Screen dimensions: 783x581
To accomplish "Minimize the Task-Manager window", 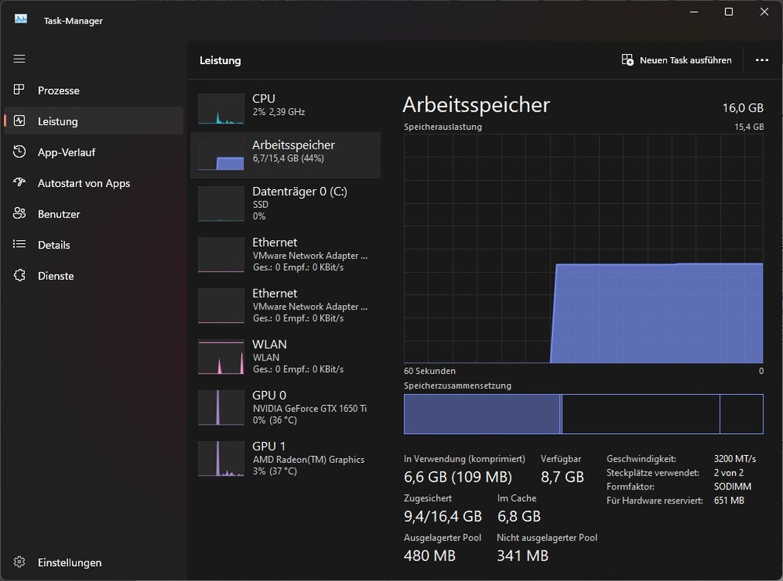I will point(694,12).
